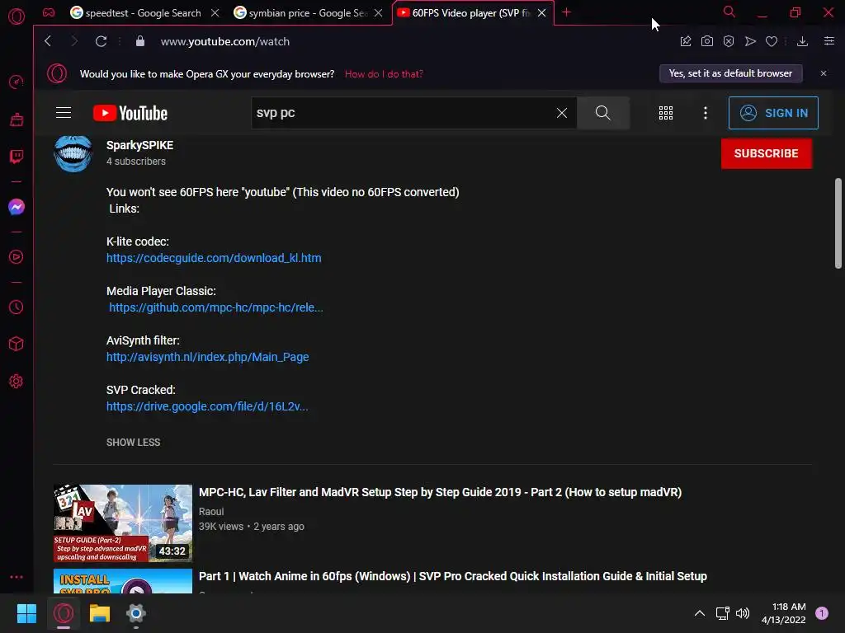Open sidebar three-dots setup menu
The height and width of the screenshot is (633, 845).
click(17, 576)
